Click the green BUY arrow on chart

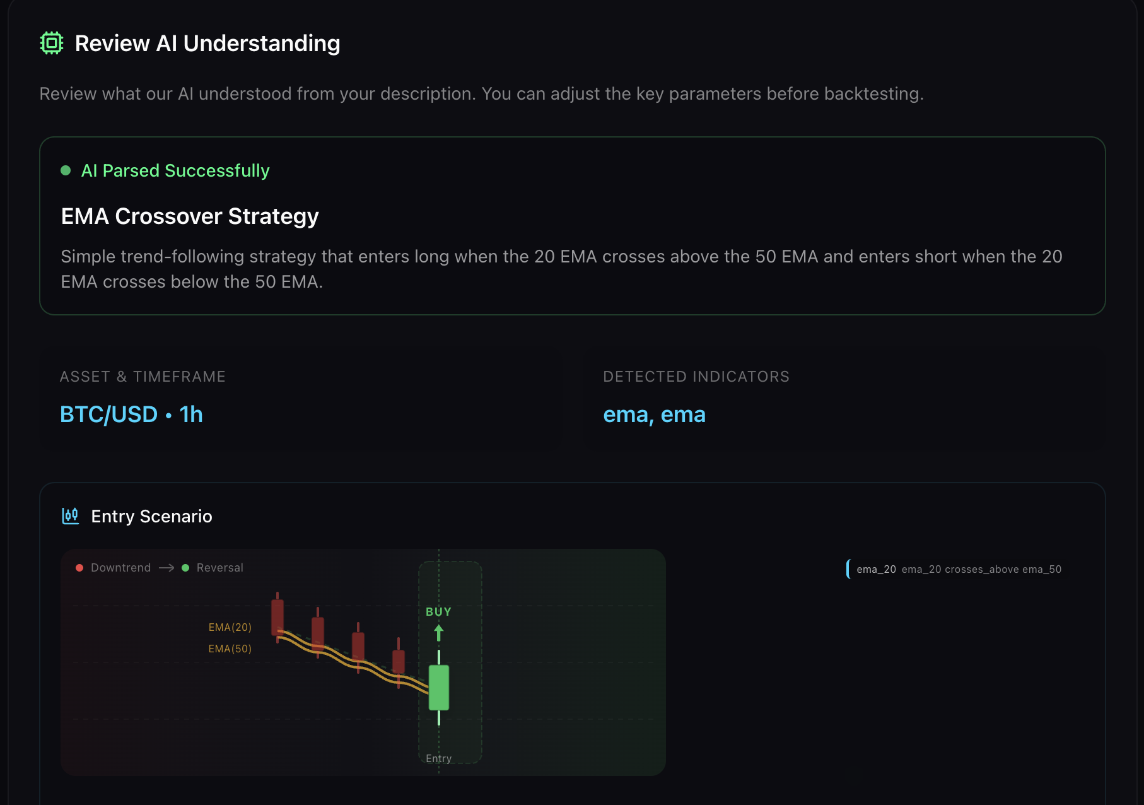click(x=439, y=633)
